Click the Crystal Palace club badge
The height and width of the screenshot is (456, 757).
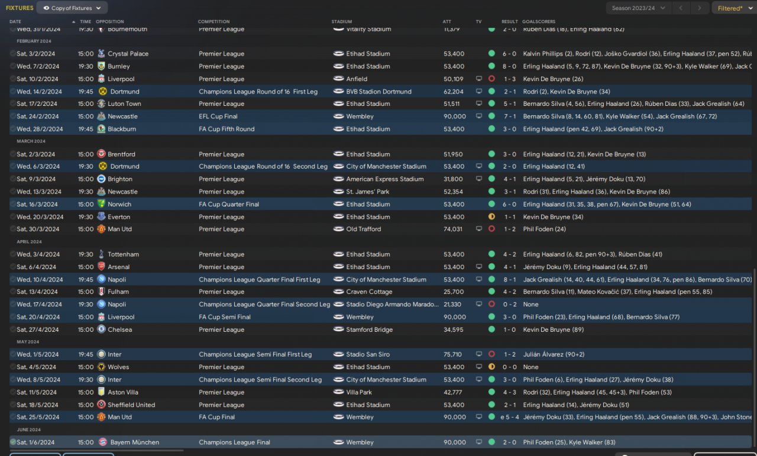[x=101, y=54]
